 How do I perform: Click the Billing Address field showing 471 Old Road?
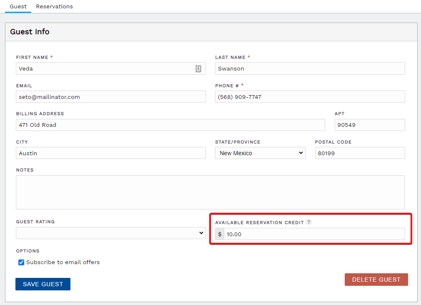click(170, 124)
